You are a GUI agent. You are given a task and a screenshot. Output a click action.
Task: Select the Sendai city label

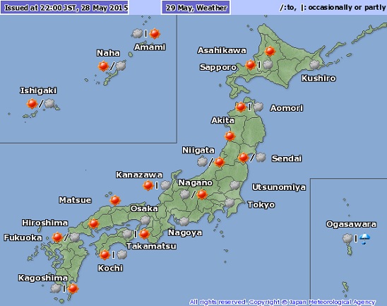287,158
